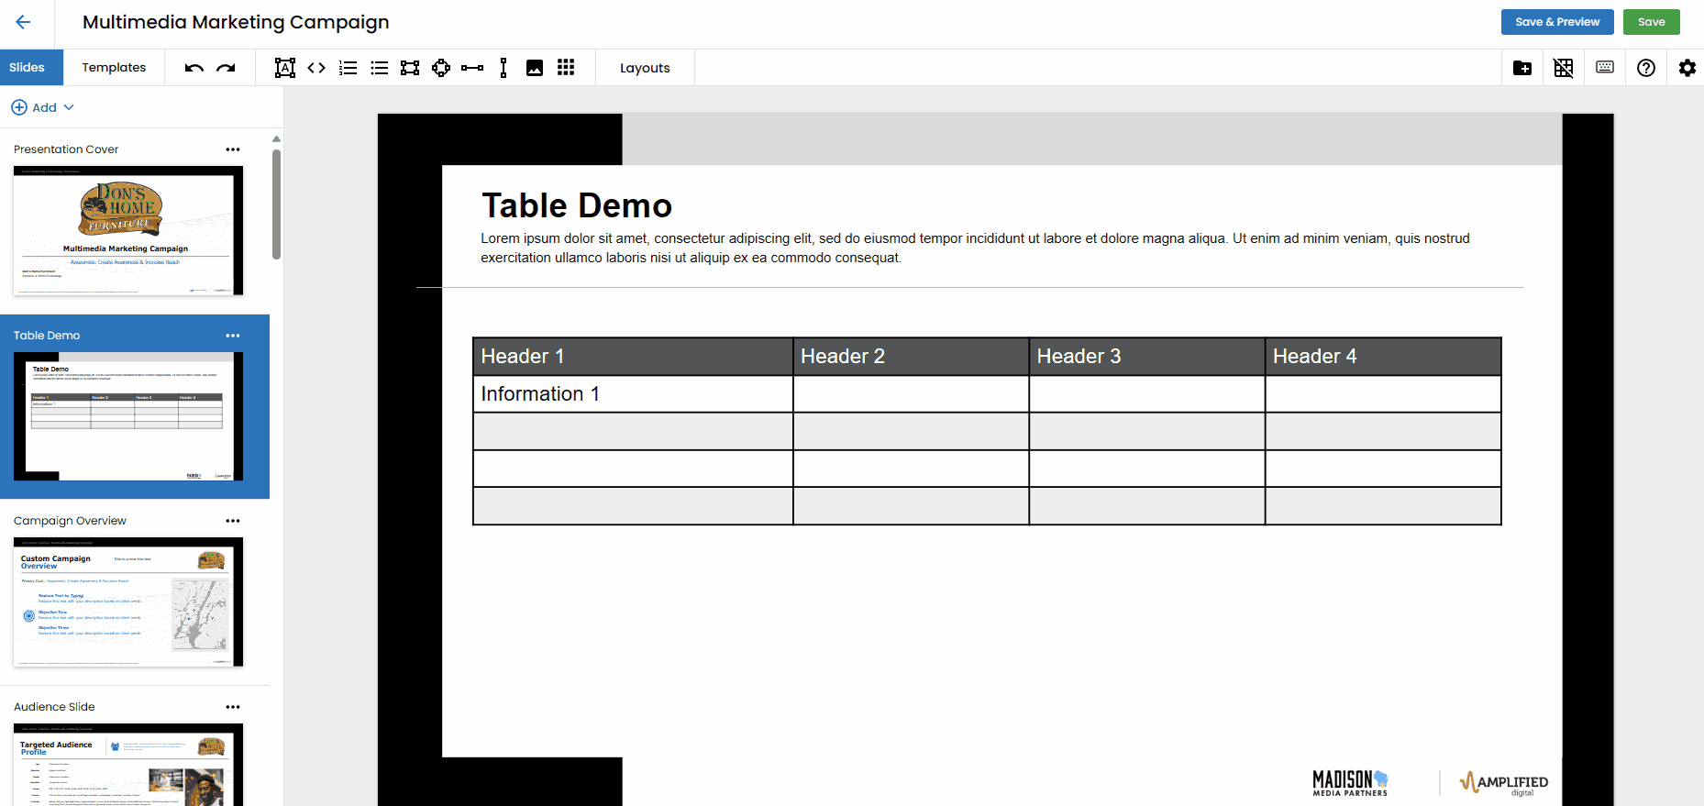The height and width of the screenshot is (806, 1704).
Task: Insert a numbered list
Action: (x=348, y=68)
